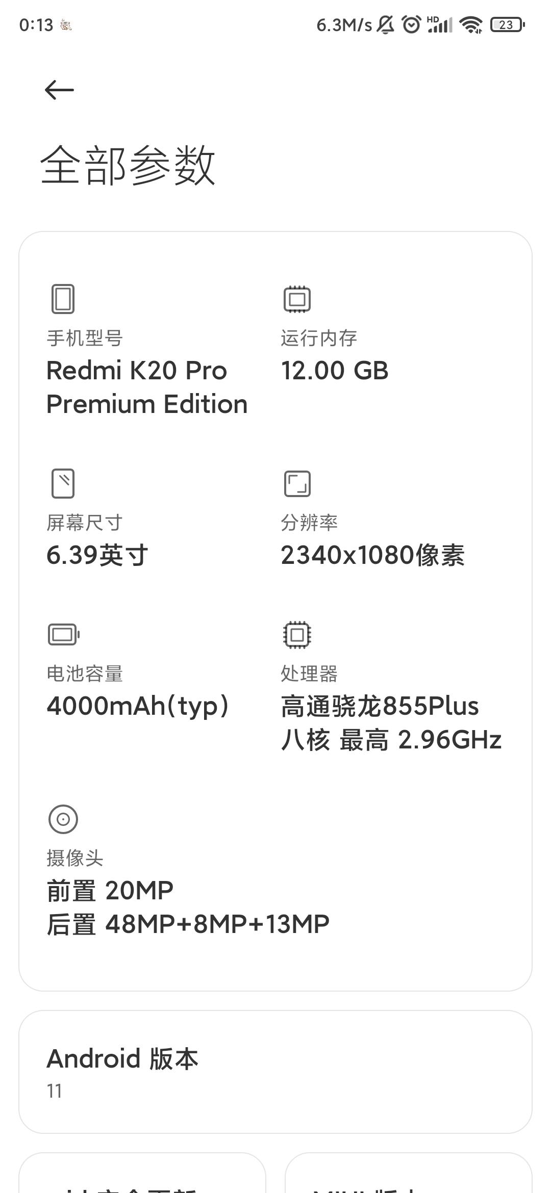Tap the 4000mAh(typ) battery value
Image resolution: width=551 pixels, height=1193 pixels.
[138, 706]
